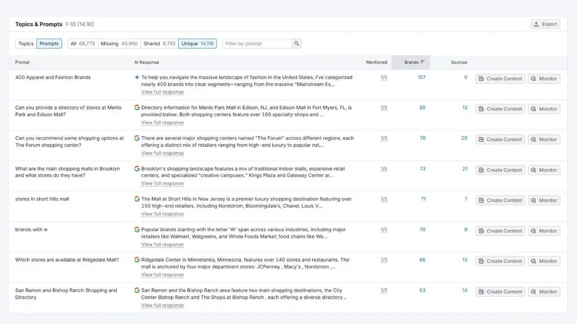The height and width of the screenshot is (324, 577).
Task: Show All 68,773 prompts
Action: (x=83, y=43)
